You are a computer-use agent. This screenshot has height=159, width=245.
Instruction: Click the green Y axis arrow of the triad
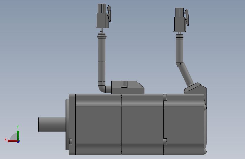[x=18, y=135]
